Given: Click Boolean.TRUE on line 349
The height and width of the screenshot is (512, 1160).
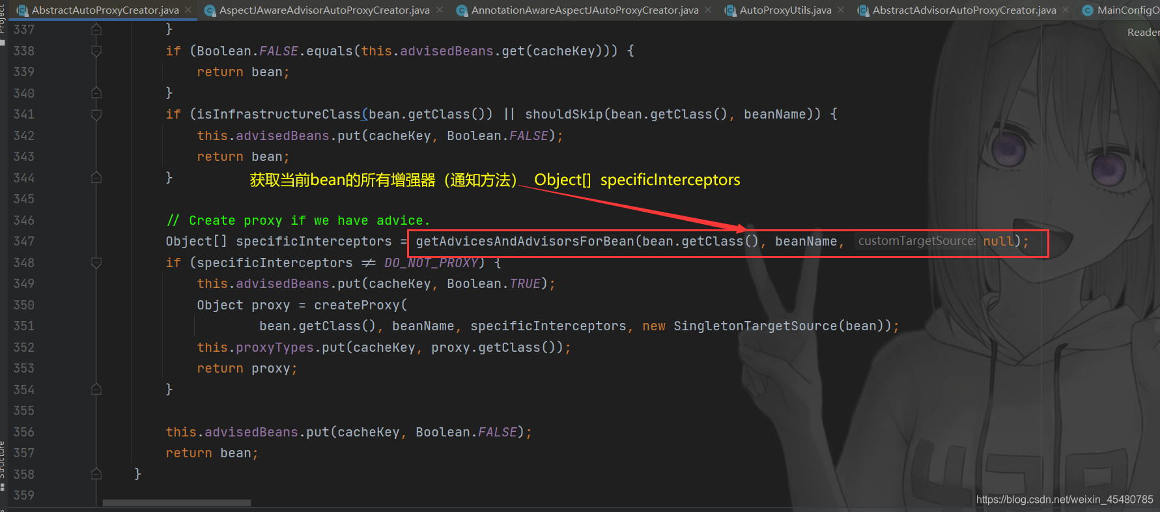Looking at the screenshot, I should click(494, 284).
